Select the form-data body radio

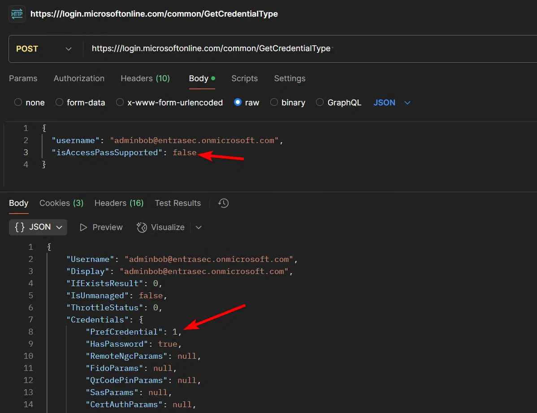point(59,102)
